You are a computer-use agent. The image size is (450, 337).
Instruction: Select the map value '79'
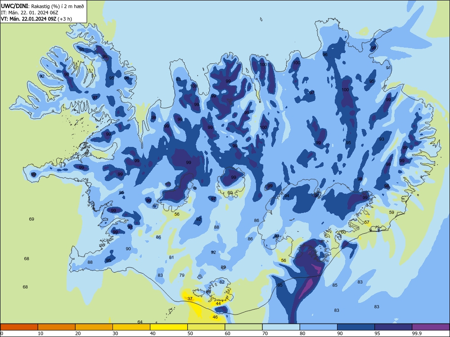click(182, 275)
